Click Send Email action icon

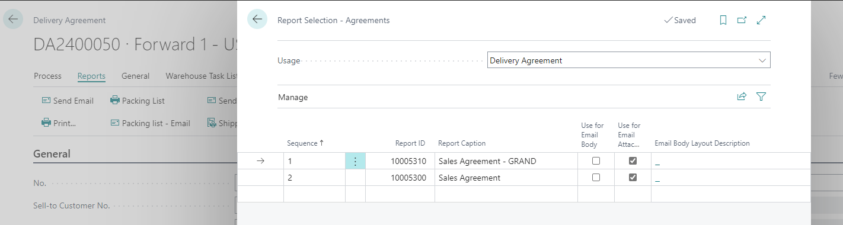click(67, 101)
